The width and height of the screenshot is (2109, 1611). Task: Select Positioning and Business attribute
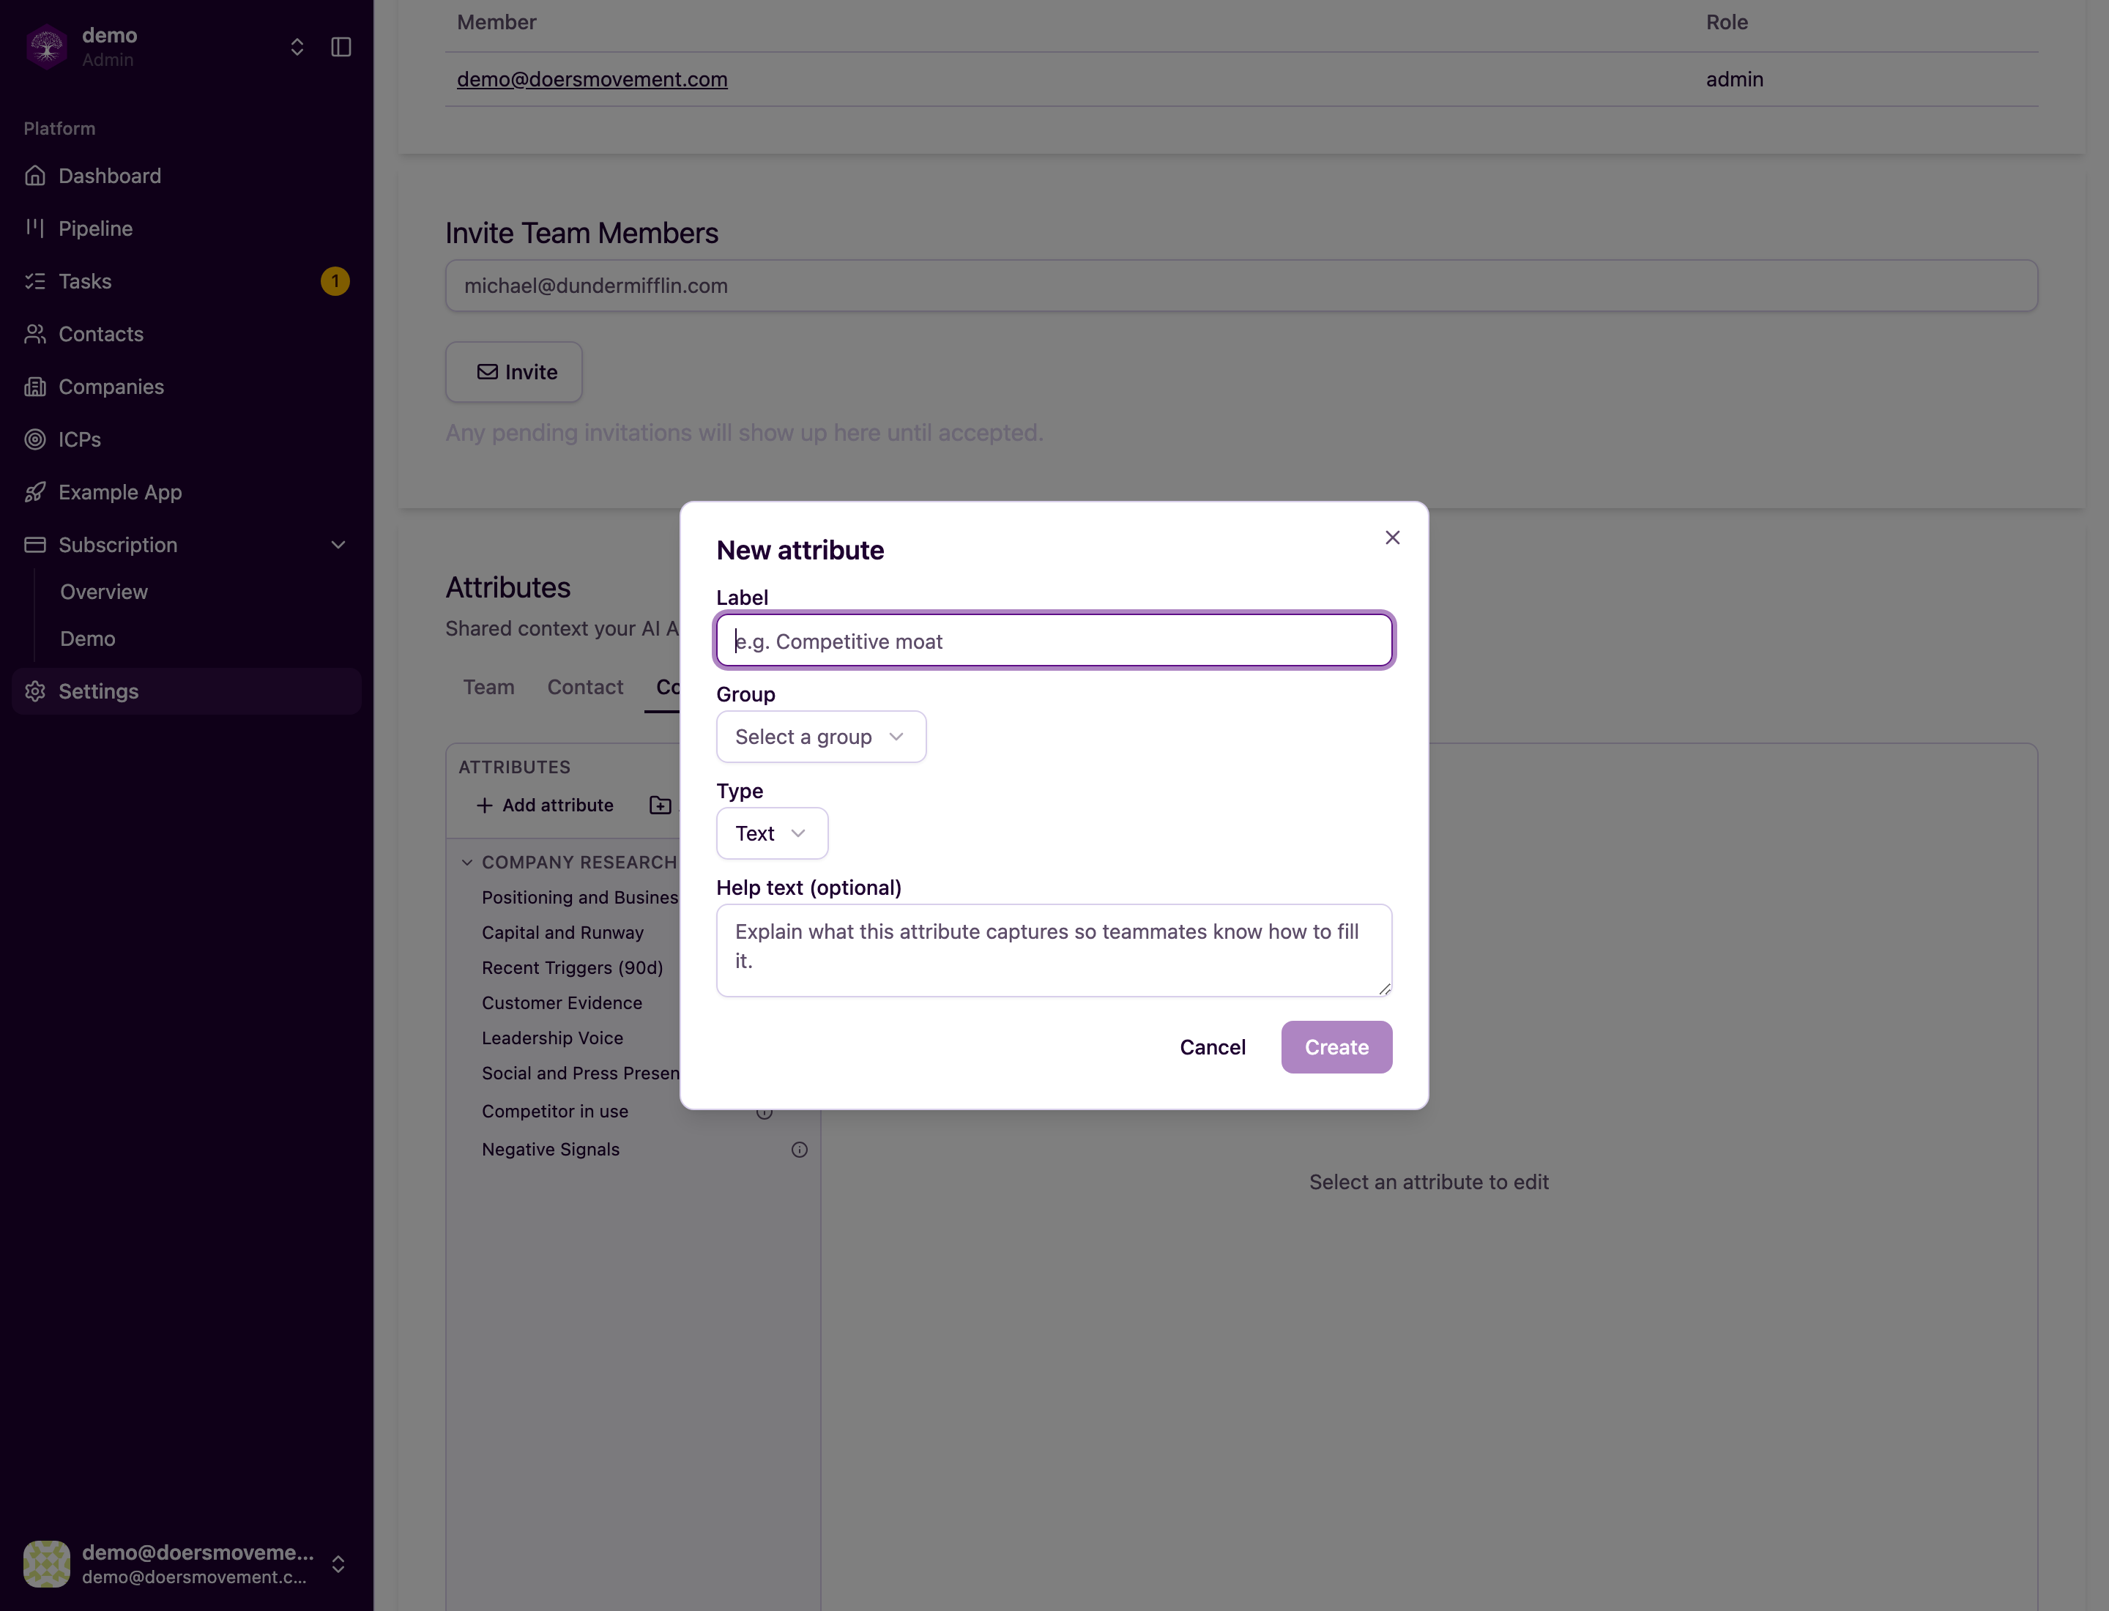click(580, 898)
